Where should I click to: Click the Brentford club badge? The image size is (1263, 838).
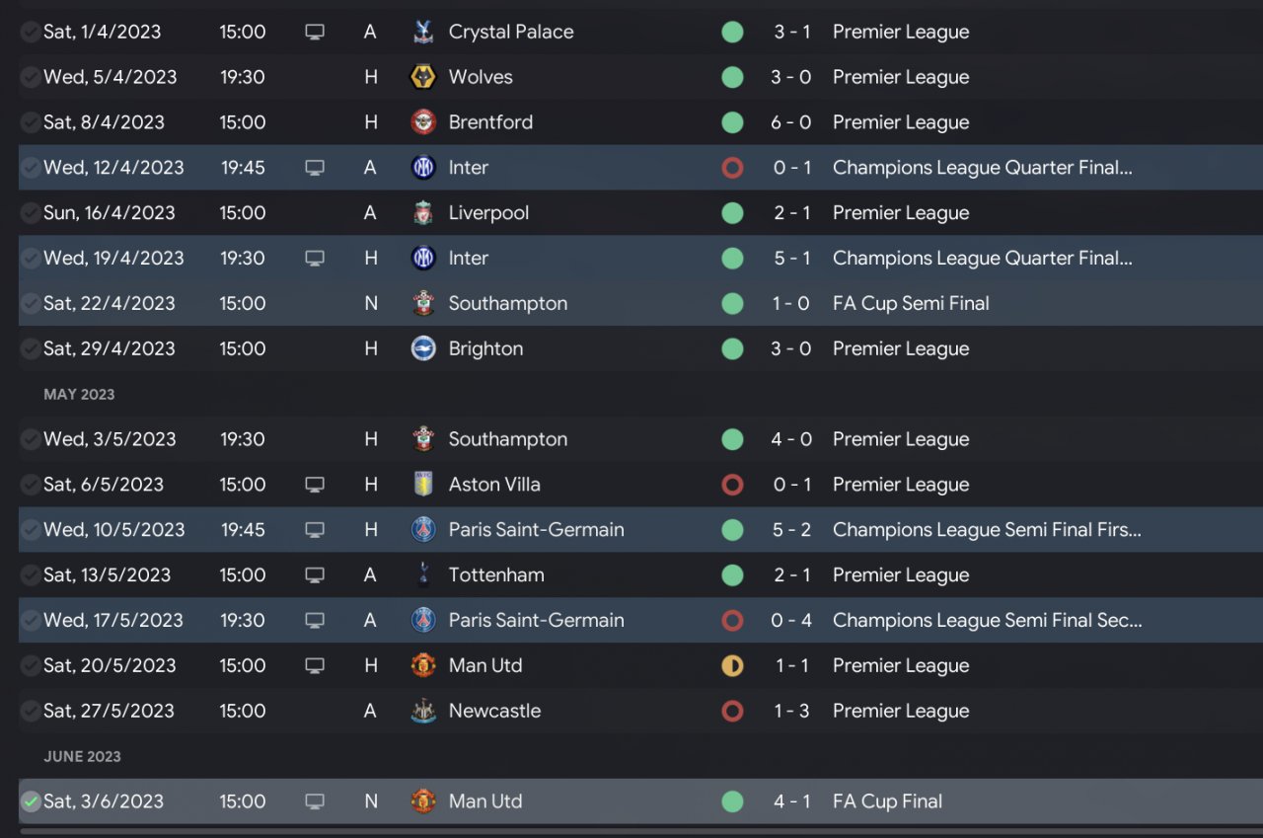click(x=423, y=122)
